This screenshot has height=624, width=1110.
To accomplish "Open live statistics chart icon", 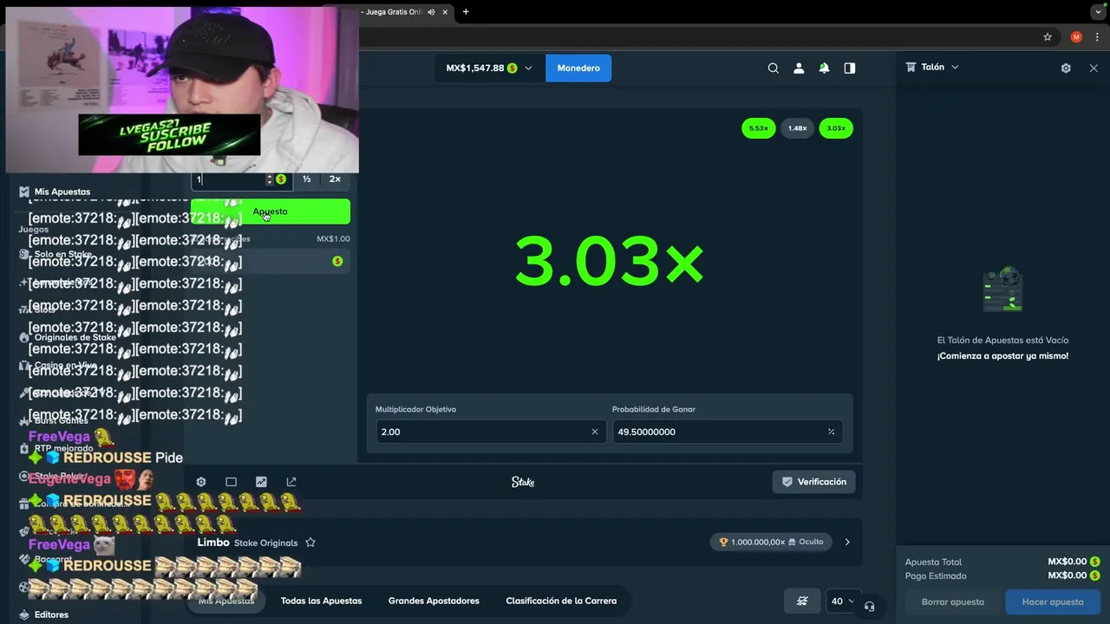I will pyautogui.click(x=261, y=482).
